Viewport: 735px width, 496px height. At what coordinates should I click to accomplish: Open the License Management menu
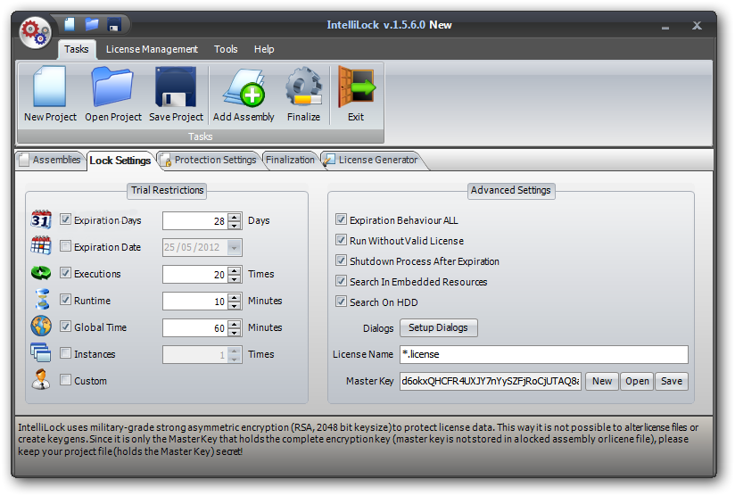pos(152,49)
